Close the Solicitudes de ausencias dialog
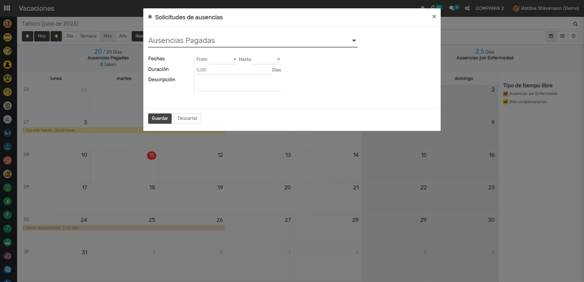 (434, 17)
